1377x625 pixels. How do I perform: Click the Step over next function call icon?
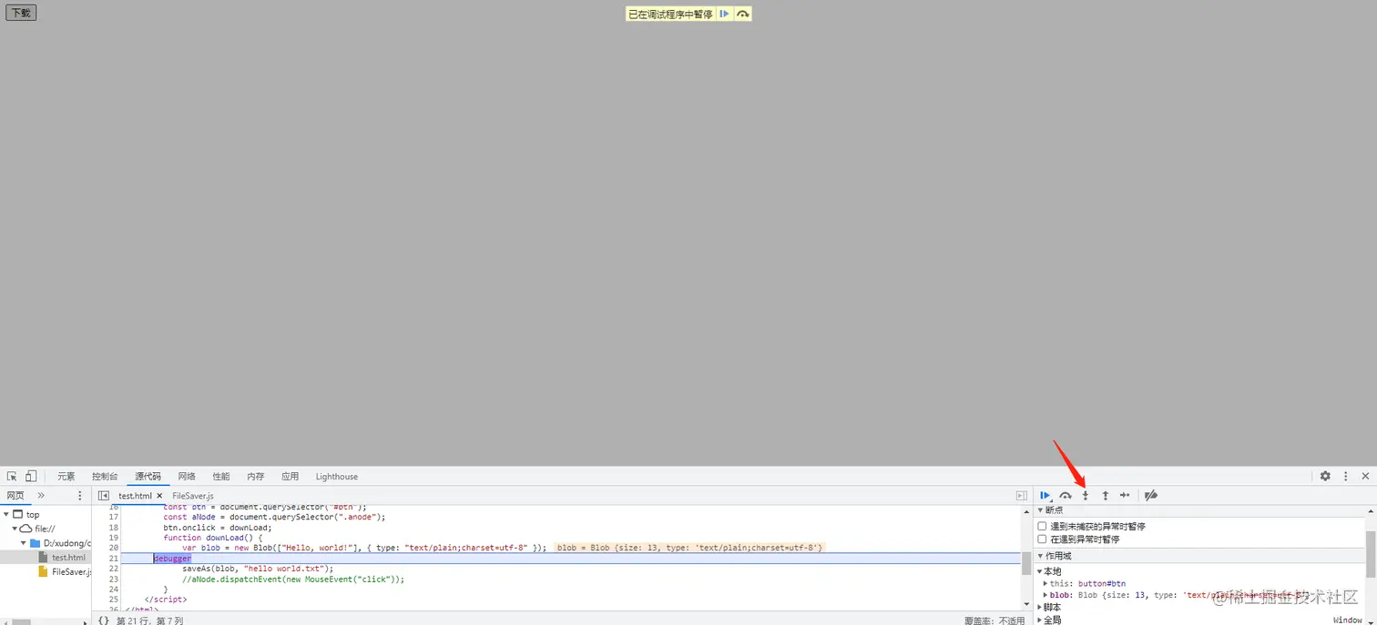[1065, 495]
